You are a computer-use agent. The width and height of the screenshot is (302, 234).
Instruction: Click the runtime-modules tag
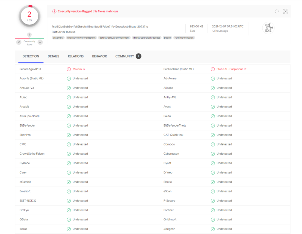[x=184, y=38]
